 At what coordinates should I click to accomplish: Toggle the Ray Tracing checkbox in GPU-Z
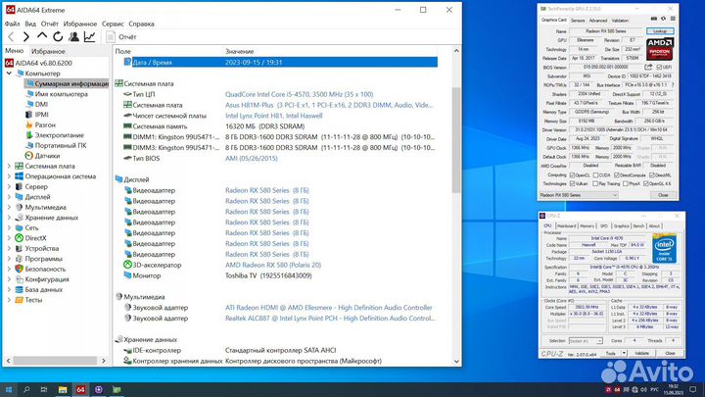pyautogui.click(x=595, y=183)
